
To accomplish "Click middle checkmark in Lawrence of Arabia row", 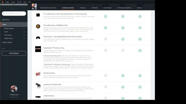I will 123,87.
